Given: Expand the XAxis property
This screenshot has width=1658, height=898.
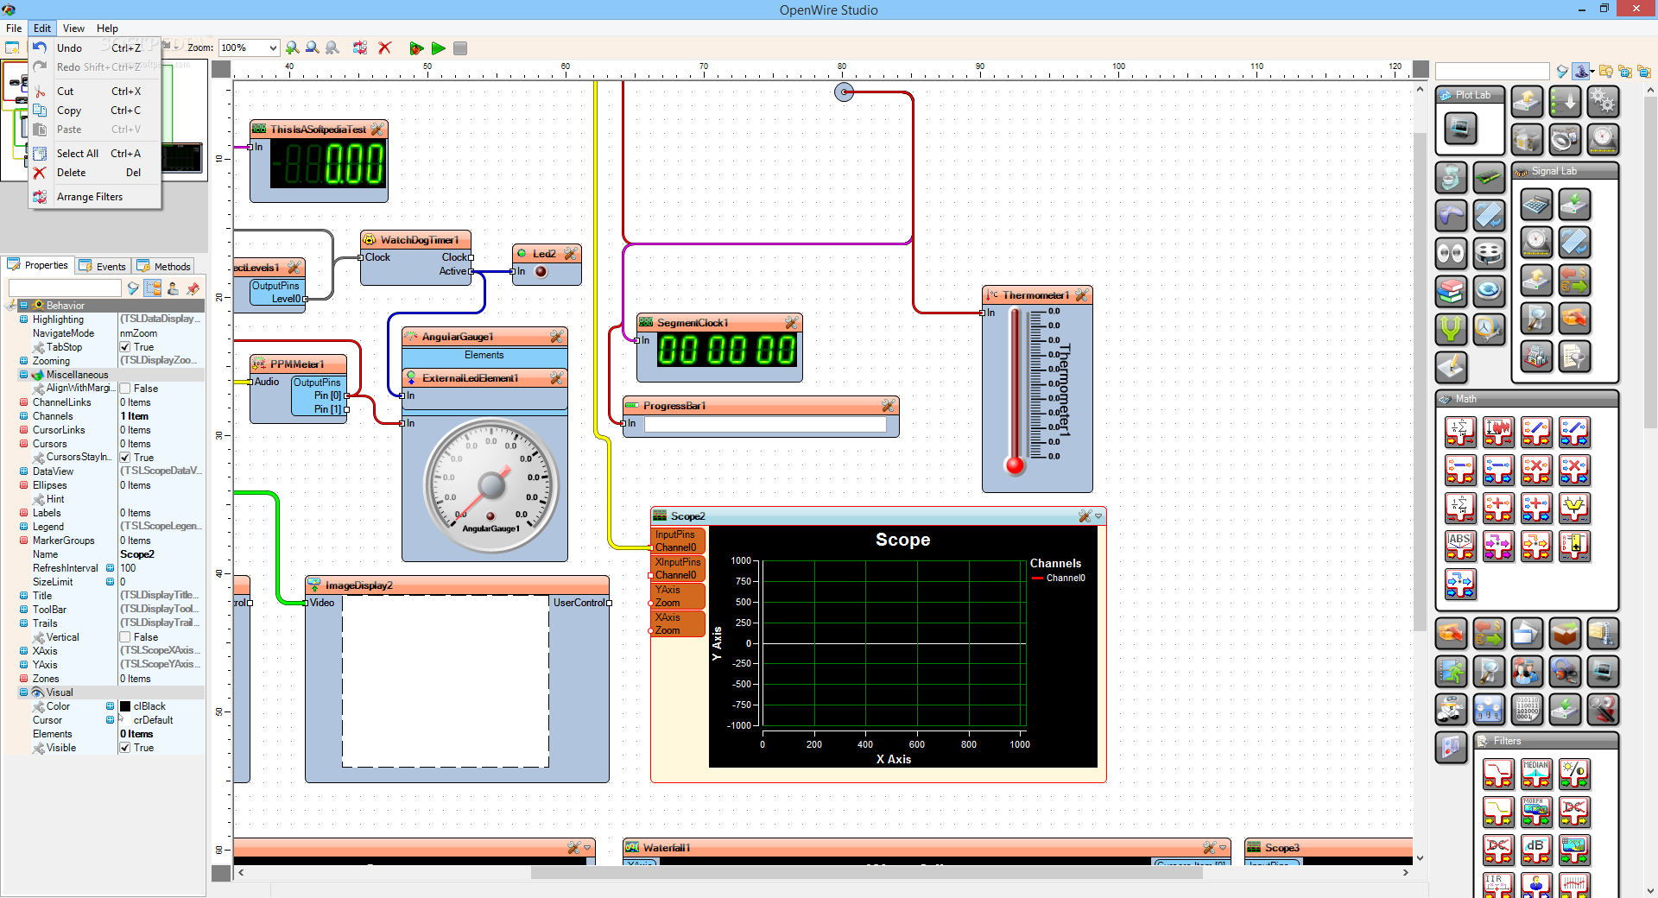Looking at the screenshot, I should 24,651.
